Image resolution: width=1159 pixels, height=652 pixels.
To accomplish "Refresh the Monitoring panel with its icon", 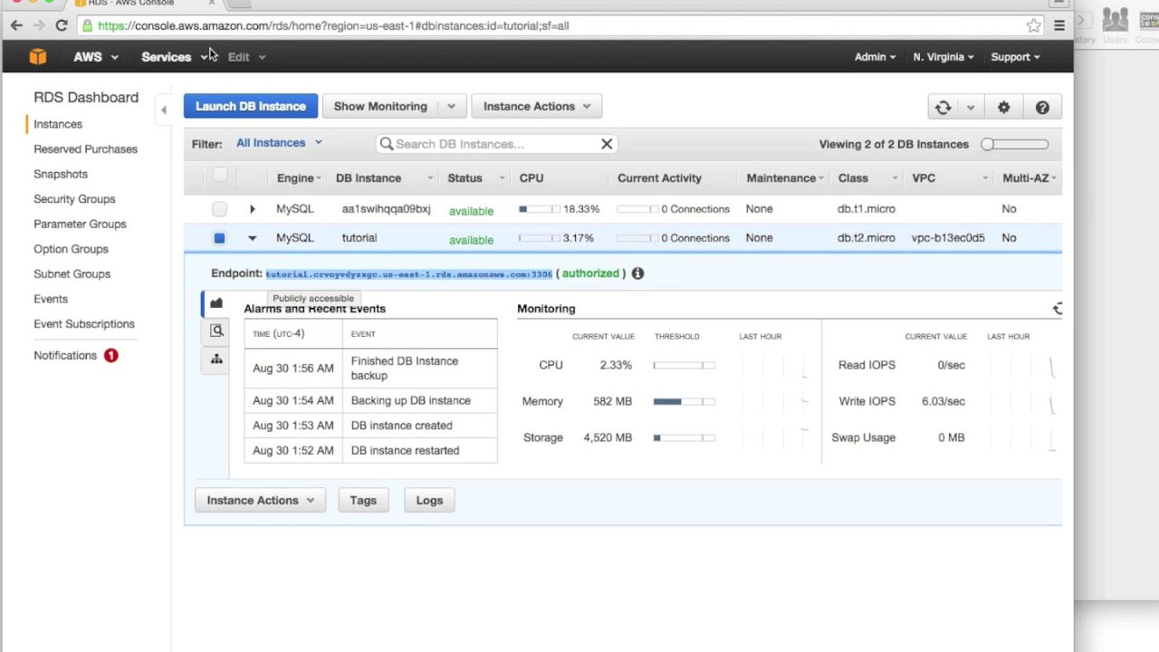I will pos(1057,309).
